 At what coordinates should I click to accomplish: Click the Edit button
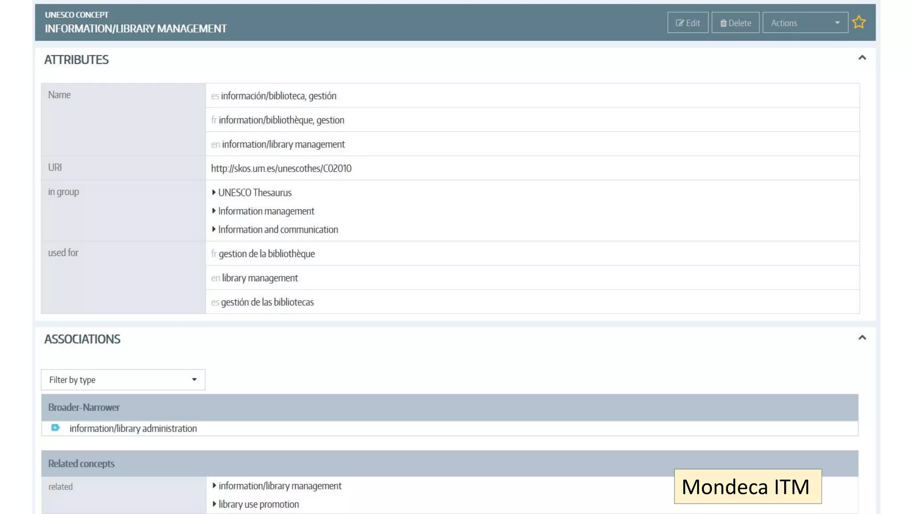coord(687,23)
